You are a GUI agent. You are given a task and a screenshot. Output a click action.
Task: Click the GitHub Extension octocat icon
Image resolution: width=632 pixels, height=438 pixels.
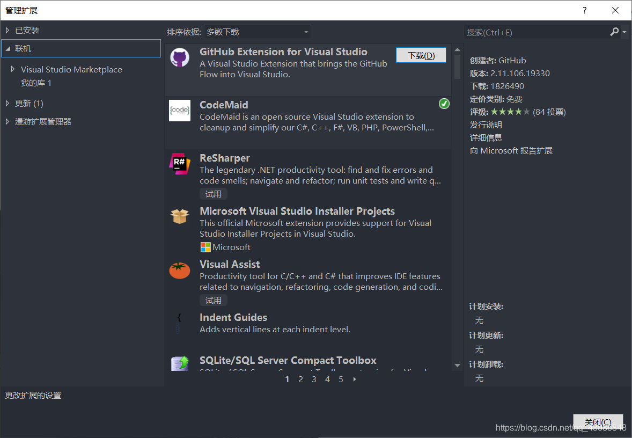coord(180,57)
